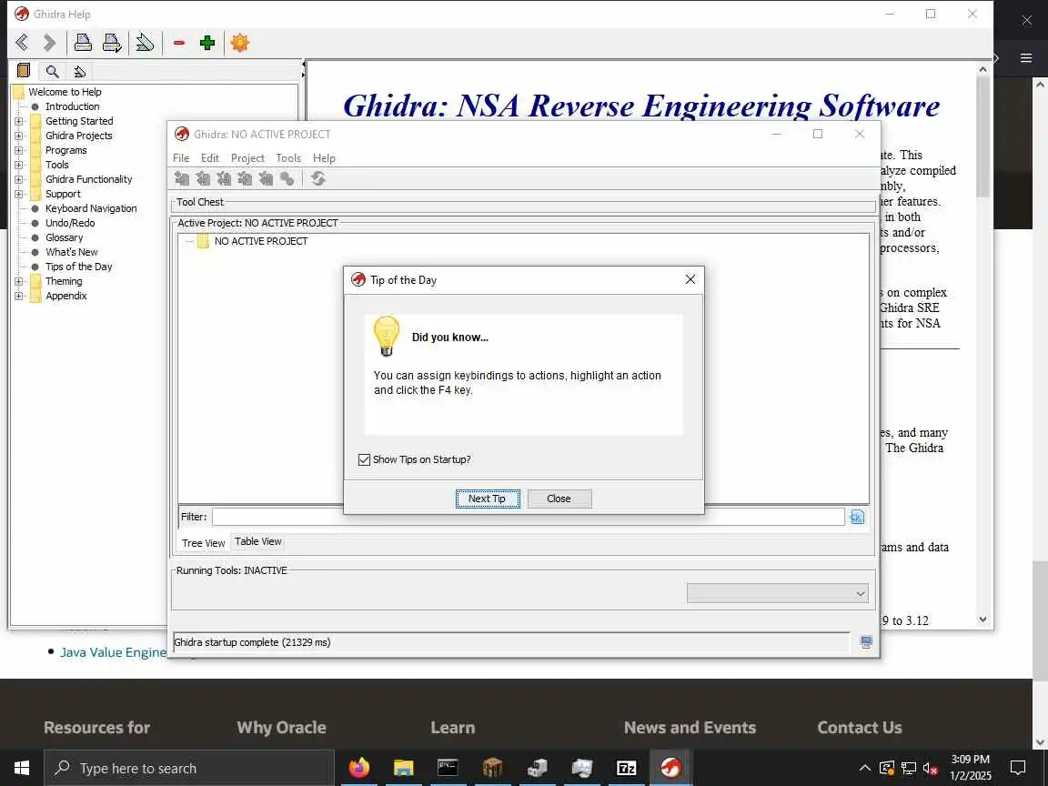Select the Favorites tab icon in Help navigator
Screen dimensions: 1048x786
(79, 71)
